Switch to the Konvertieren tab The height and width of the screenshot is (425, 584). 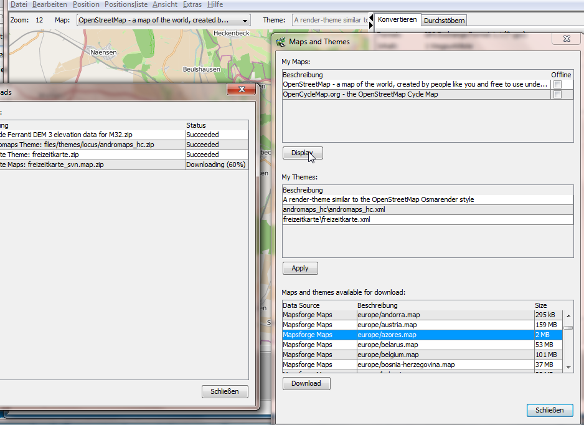pos(397,19)
